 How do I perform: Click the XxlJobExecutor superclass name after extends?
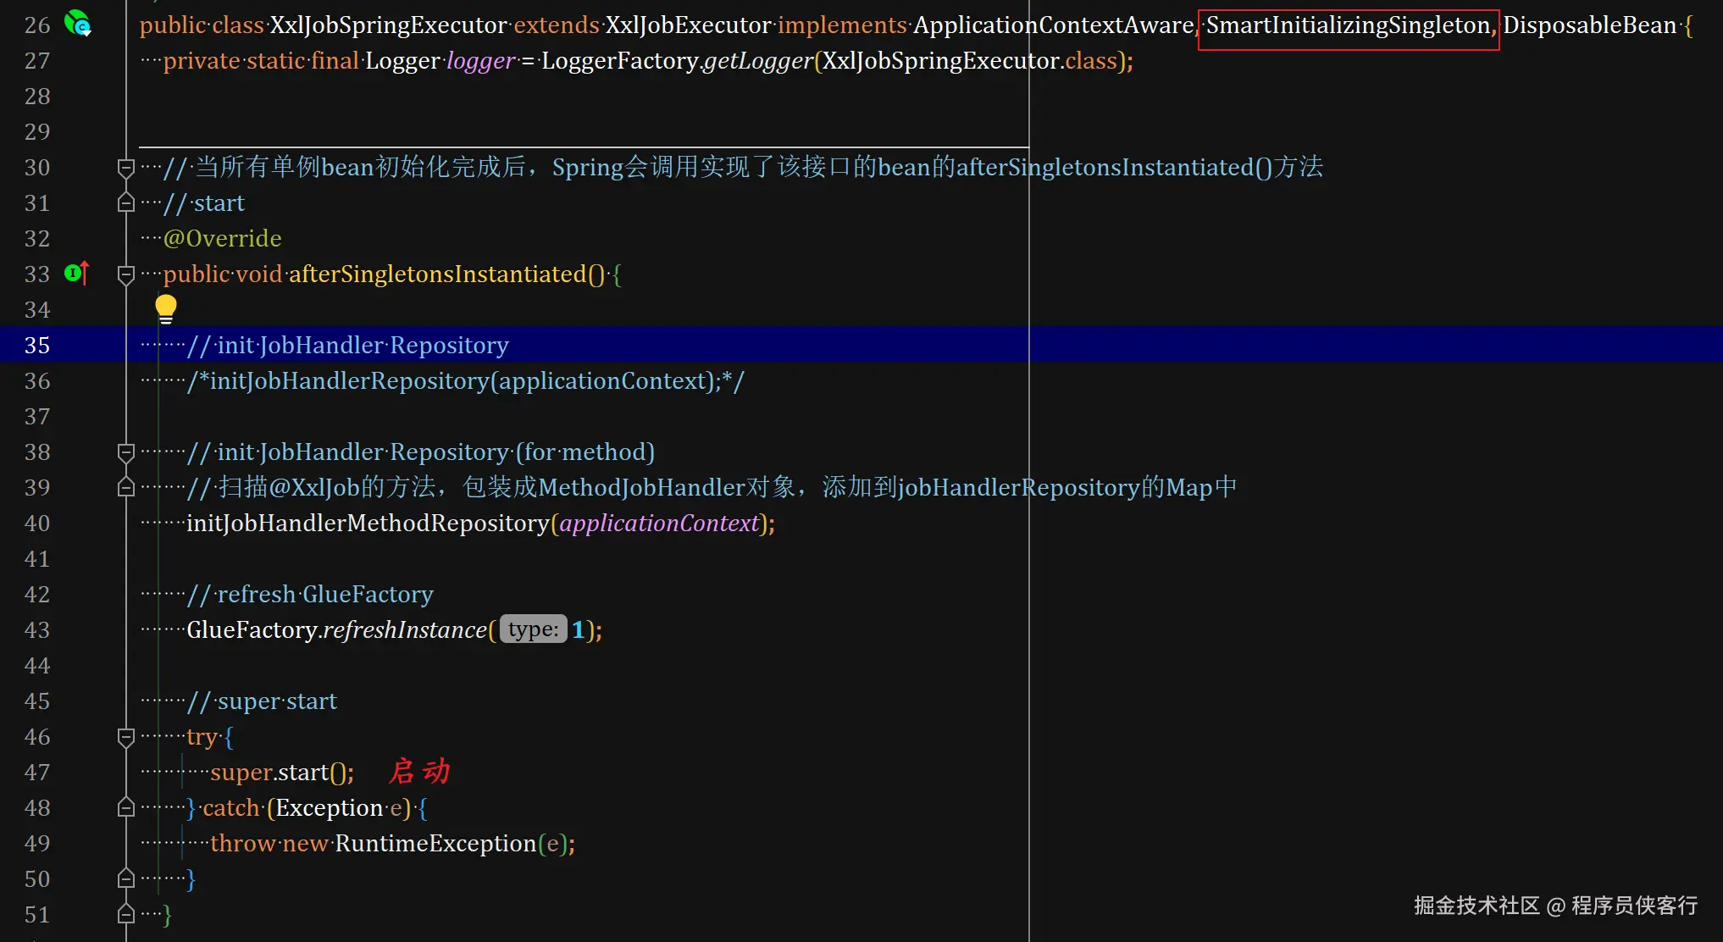pyautogui.click(x=688, y=25)
